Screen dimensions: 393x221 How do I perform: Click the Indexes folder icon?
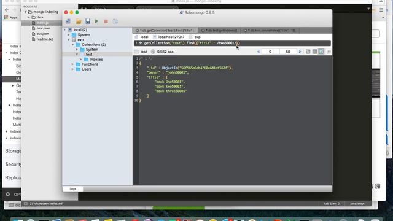tap(86, 60)
